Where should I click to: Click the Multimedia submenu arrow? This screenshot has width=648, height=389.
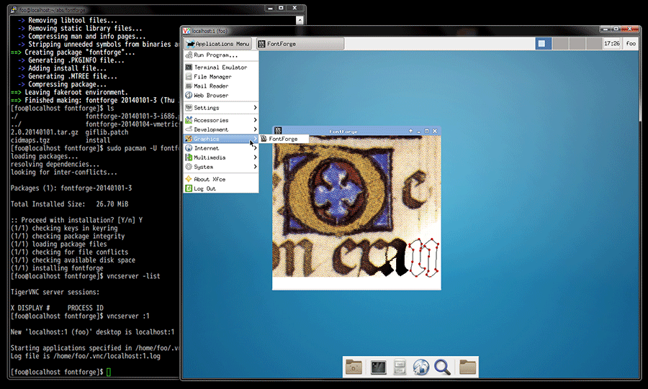[x=255, y=157]
